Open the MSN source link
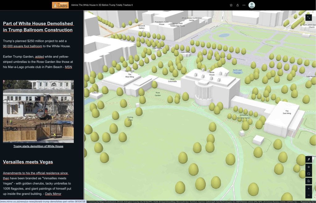 coord(69,67)
